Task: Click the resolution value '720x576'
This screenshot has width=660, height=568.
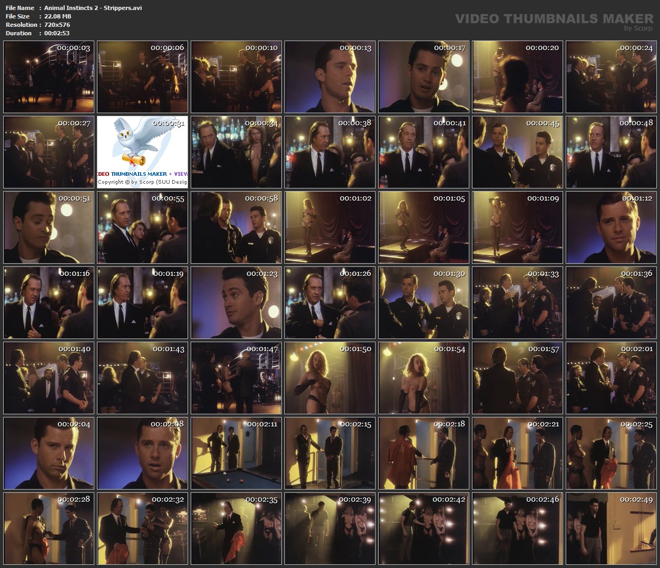Action: (57, 25)
